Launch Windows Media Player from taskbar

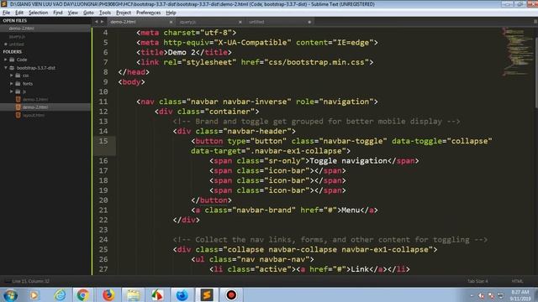point(34,294)
